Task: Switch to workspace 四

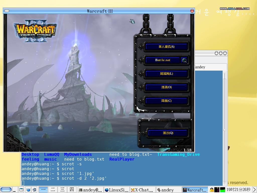Action: click(x=72, y=190)
